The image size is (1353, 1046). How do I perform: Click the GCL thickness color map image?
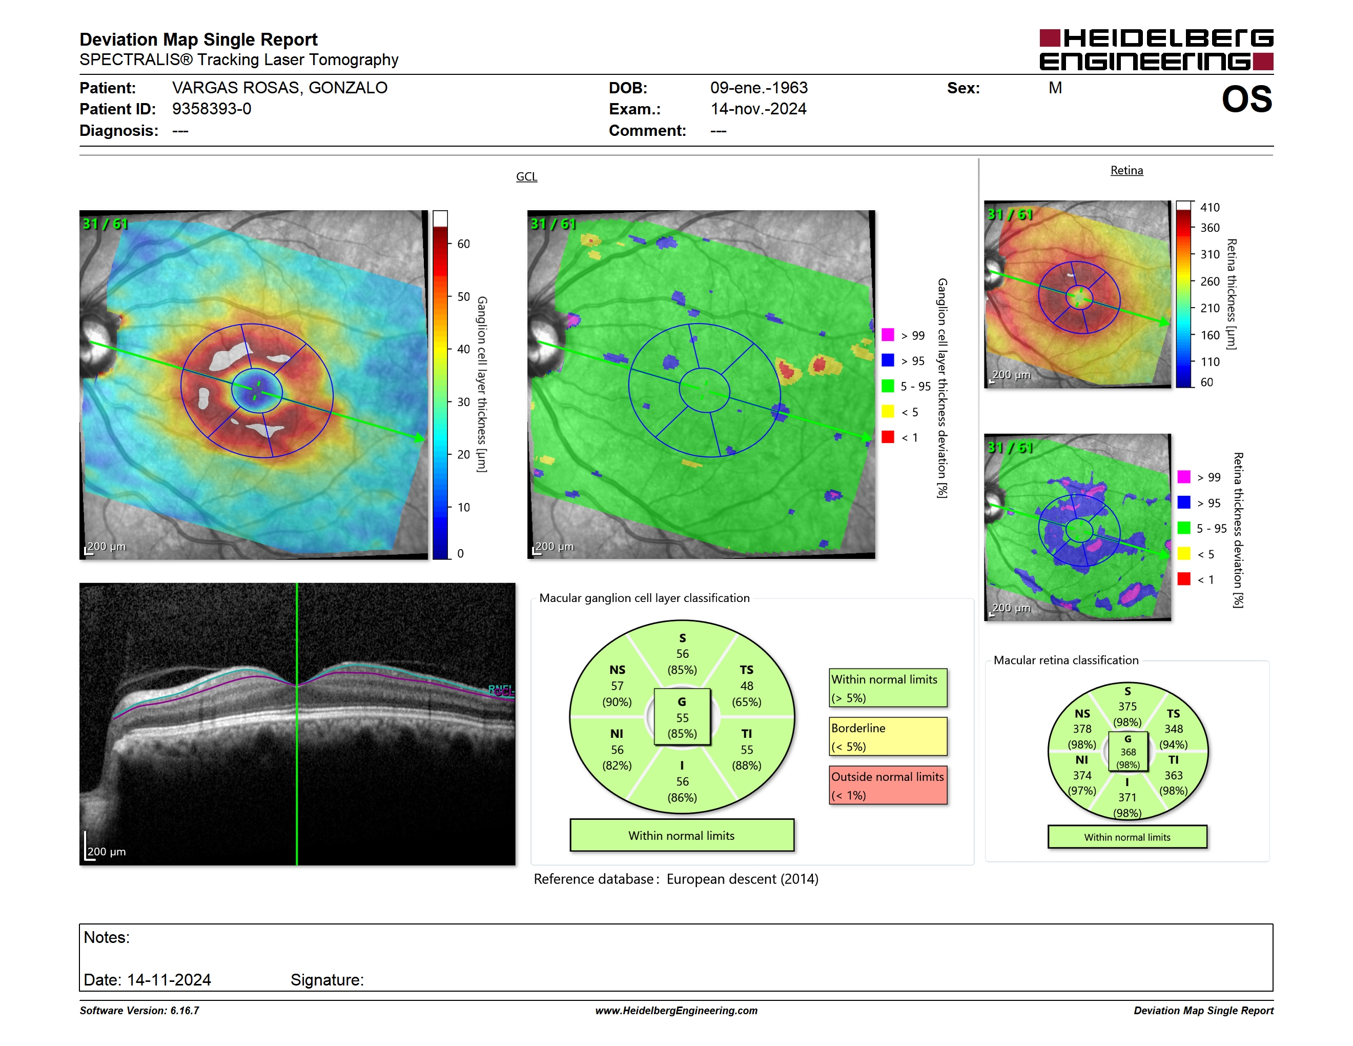[253, 385]
